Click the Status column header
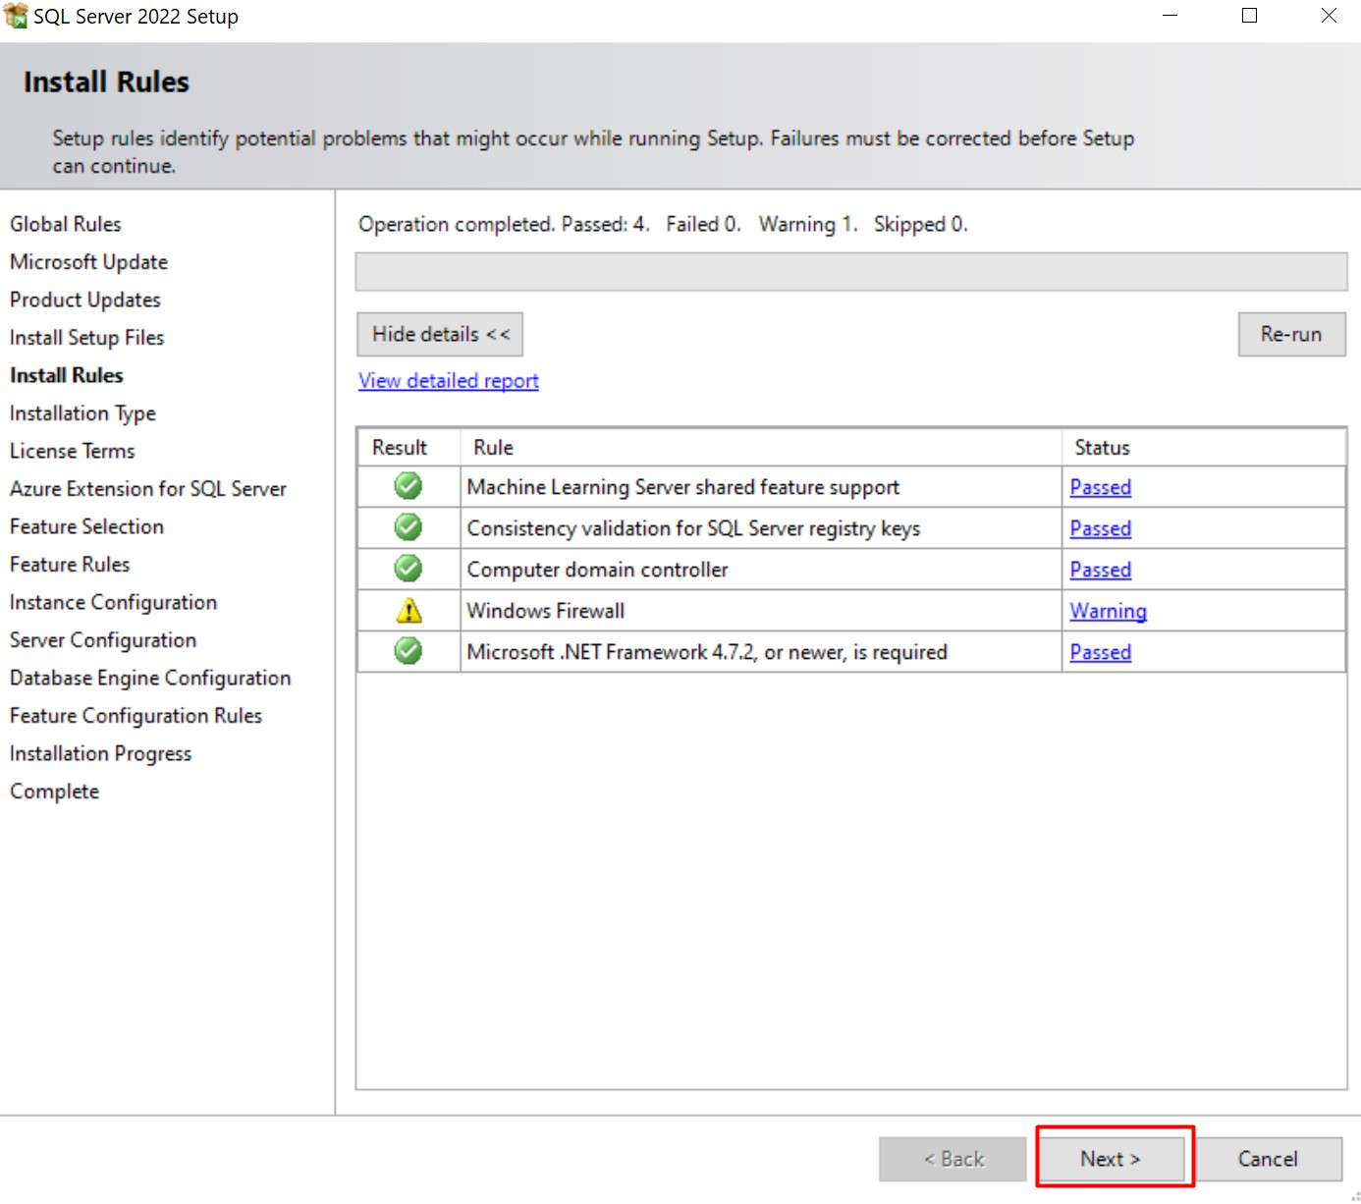Viewport: 1361px width, 1204px height. pyautogui.click(x=1204, y=447)
